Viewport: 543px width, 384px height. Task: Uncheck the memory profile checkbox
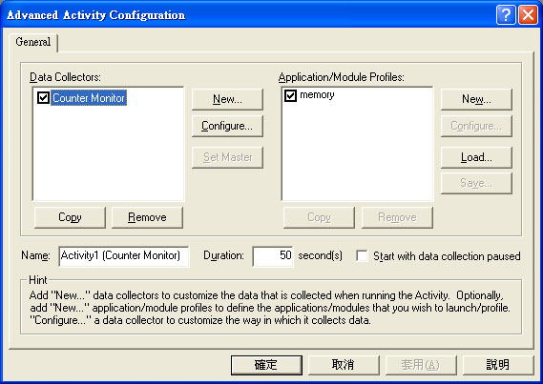click(x=290, y=95)
